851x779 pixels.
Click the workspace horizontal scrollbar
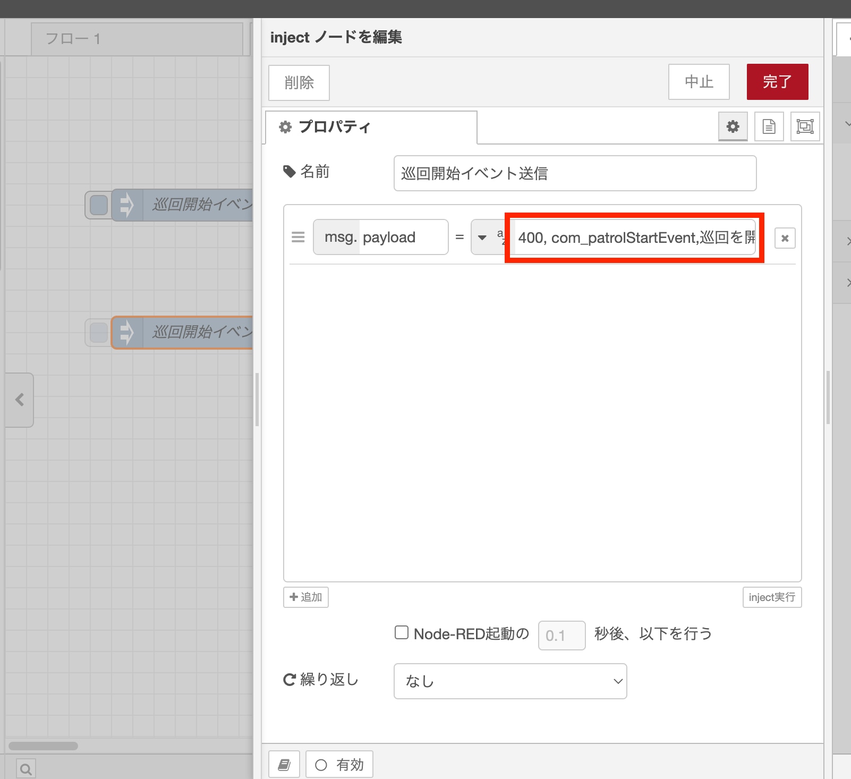(44, 746)
